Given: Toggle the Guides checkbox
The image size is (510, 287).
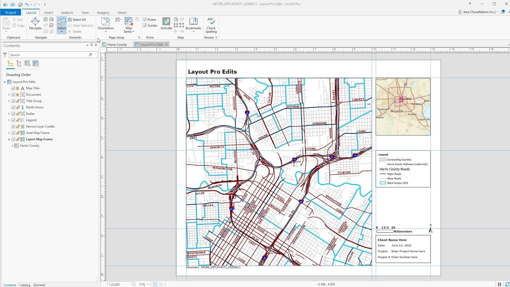Looking at the screenshot, I should pos(145,26).
